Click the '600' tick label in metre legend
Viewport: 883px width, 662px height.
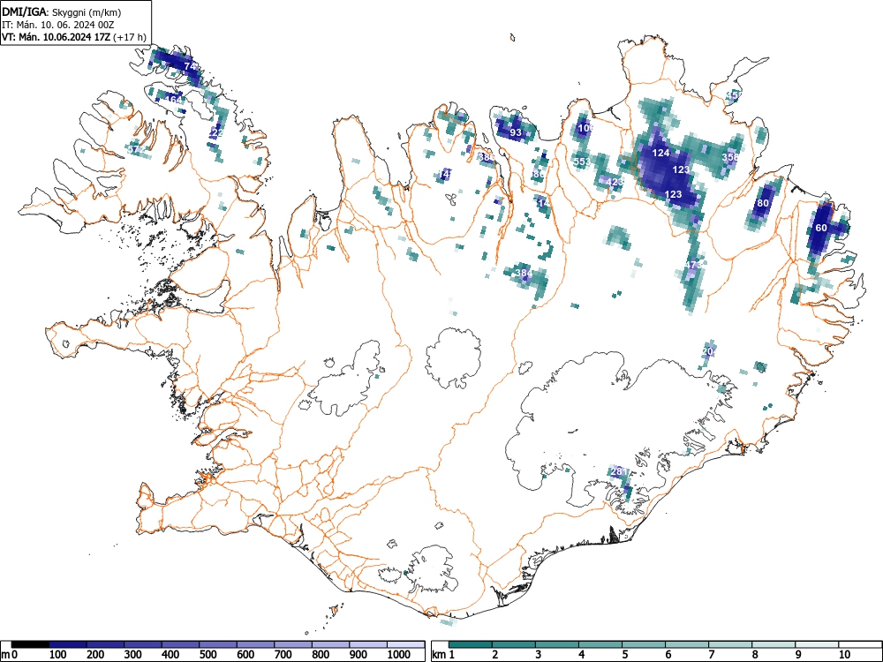(x=245, y=654)
